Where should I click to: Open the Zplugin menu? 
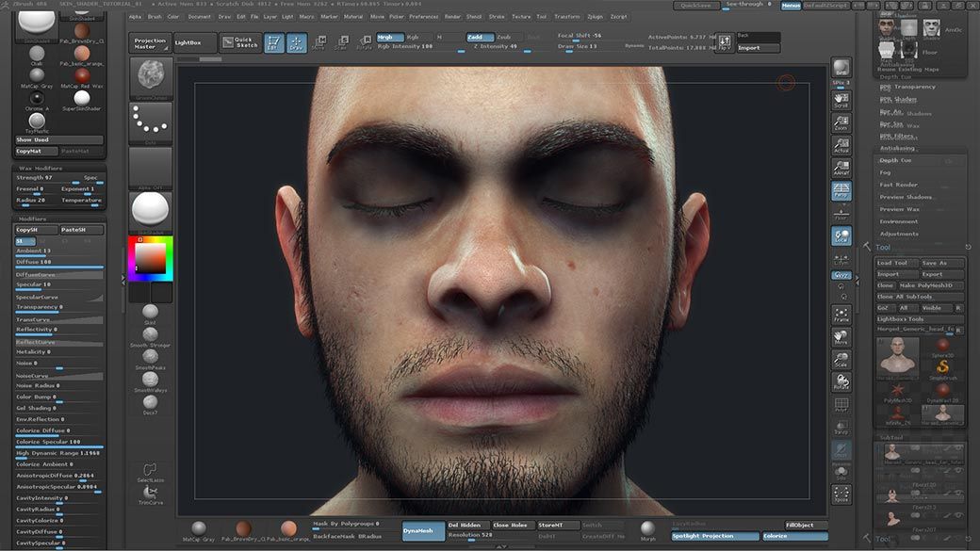[x=595, y=17]
